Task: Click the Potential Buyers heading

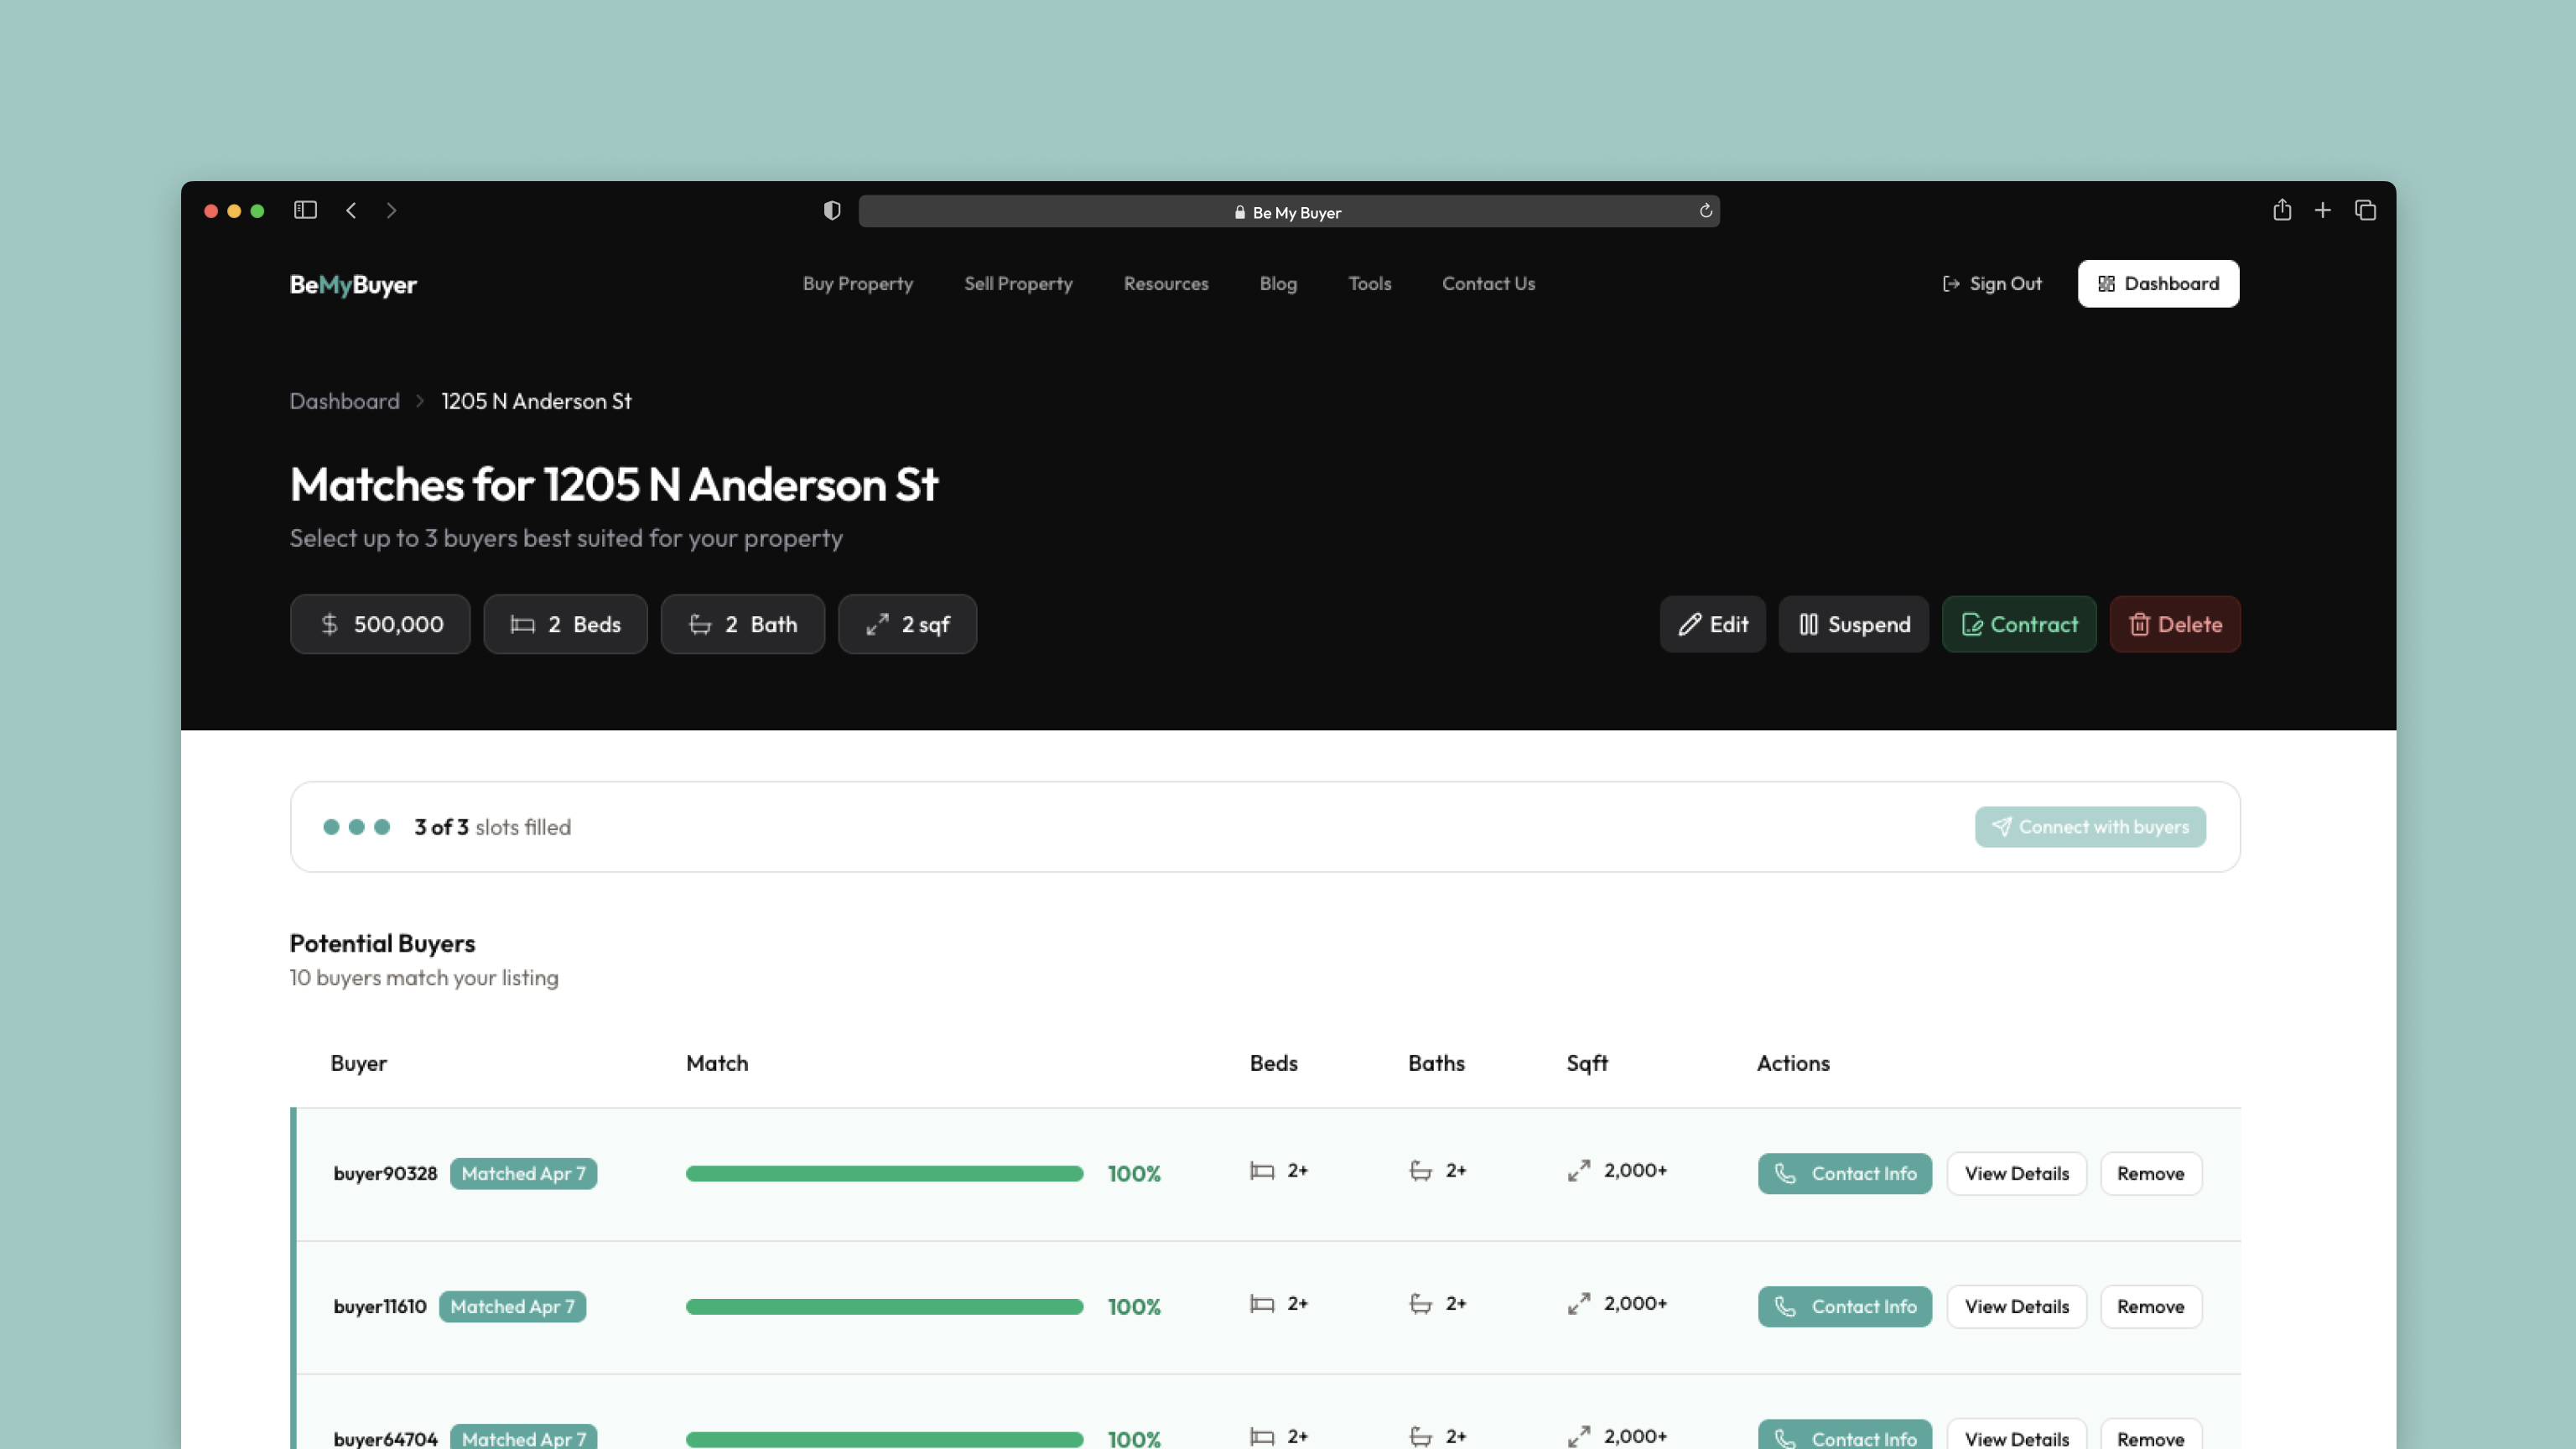Action: click(382, 943)
